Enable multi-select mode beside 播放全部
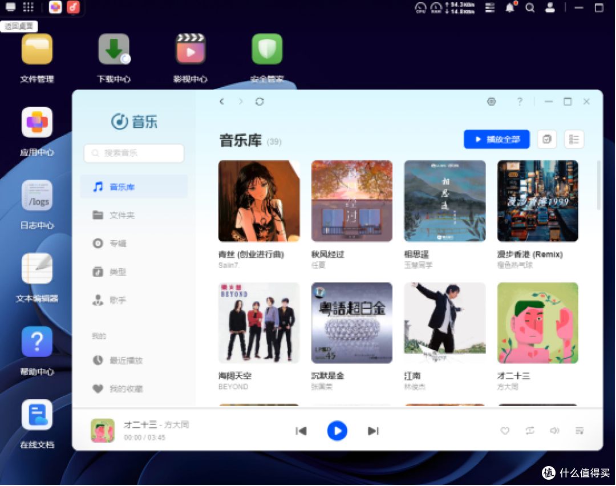Image resolution: width=616 pixels, height=486 pixels. (547, 140)
